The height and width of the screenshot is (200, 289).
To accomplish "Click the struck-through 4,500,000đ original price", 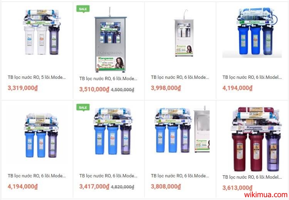I will [x=123, y=90].
